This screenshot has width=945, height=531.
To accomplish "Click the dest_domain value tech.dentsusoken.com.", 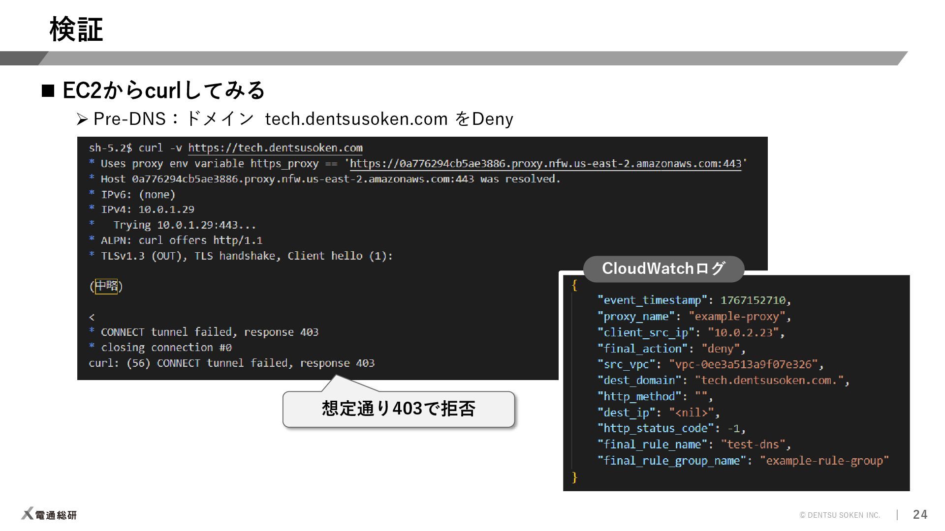I will (x=772, y=381).
